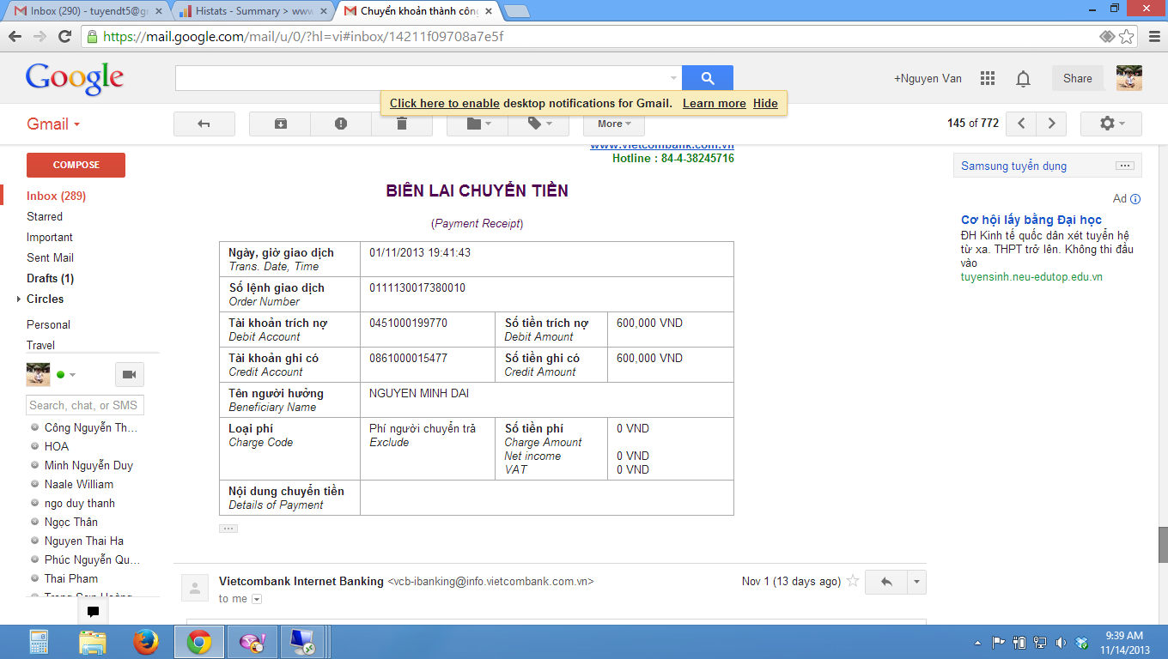
Task: Start a video call with the camera button
Action: pyautogui.click(x=130, y=375)
